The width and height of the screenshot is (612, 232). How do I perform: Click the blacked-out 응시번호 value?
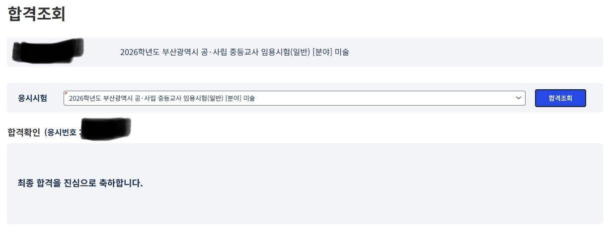(106, 128)
